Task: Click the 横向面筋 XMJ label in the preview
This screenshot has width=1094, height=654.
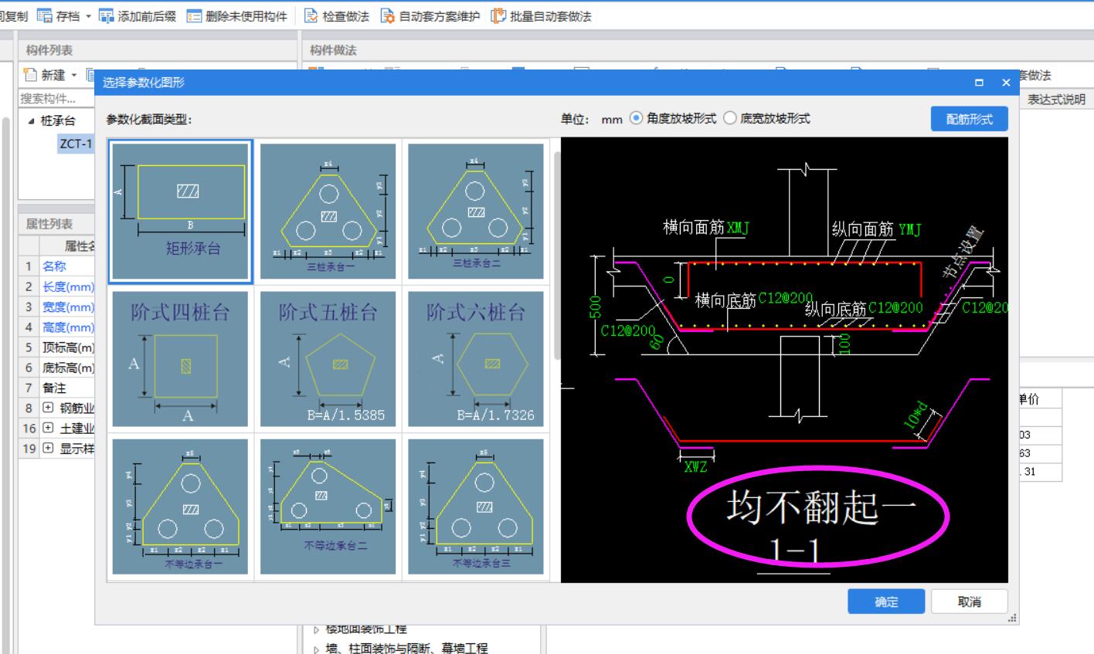Action: click(706, 228)
